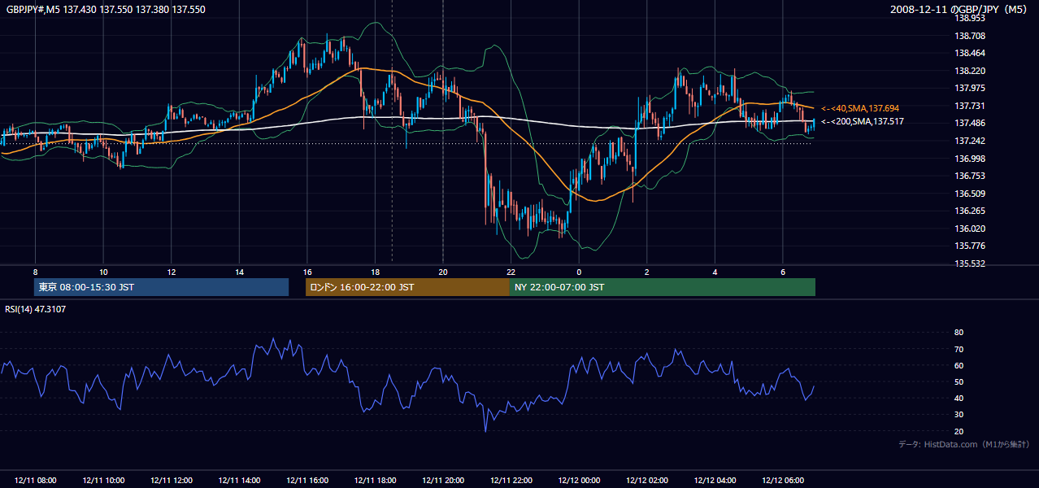Click the 135.532 price axis label

(x=970, y=264)
